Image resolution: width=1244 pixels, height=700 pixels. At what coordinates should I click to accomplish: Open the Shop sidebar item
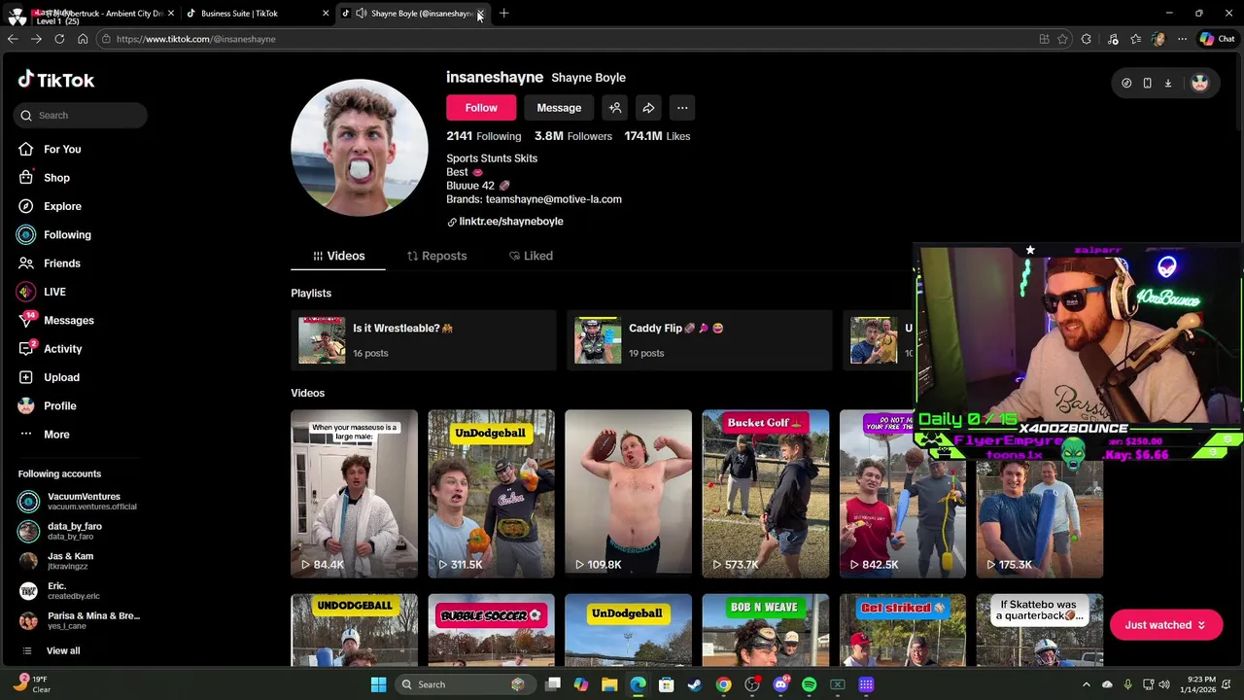pos(56,178)
